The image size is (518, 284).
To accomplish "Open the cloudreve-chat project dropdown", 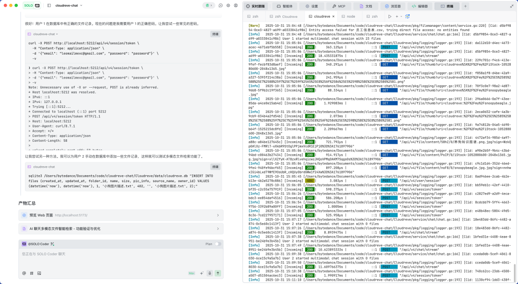I will [68, 5].
